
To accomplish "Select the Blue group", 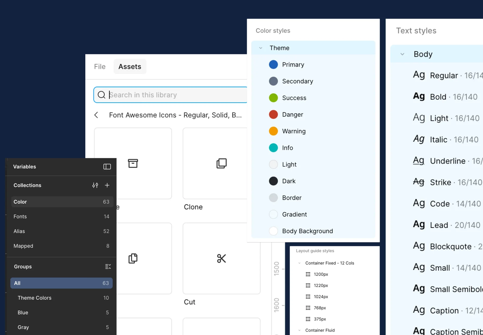I will click(x=61, y=312).
